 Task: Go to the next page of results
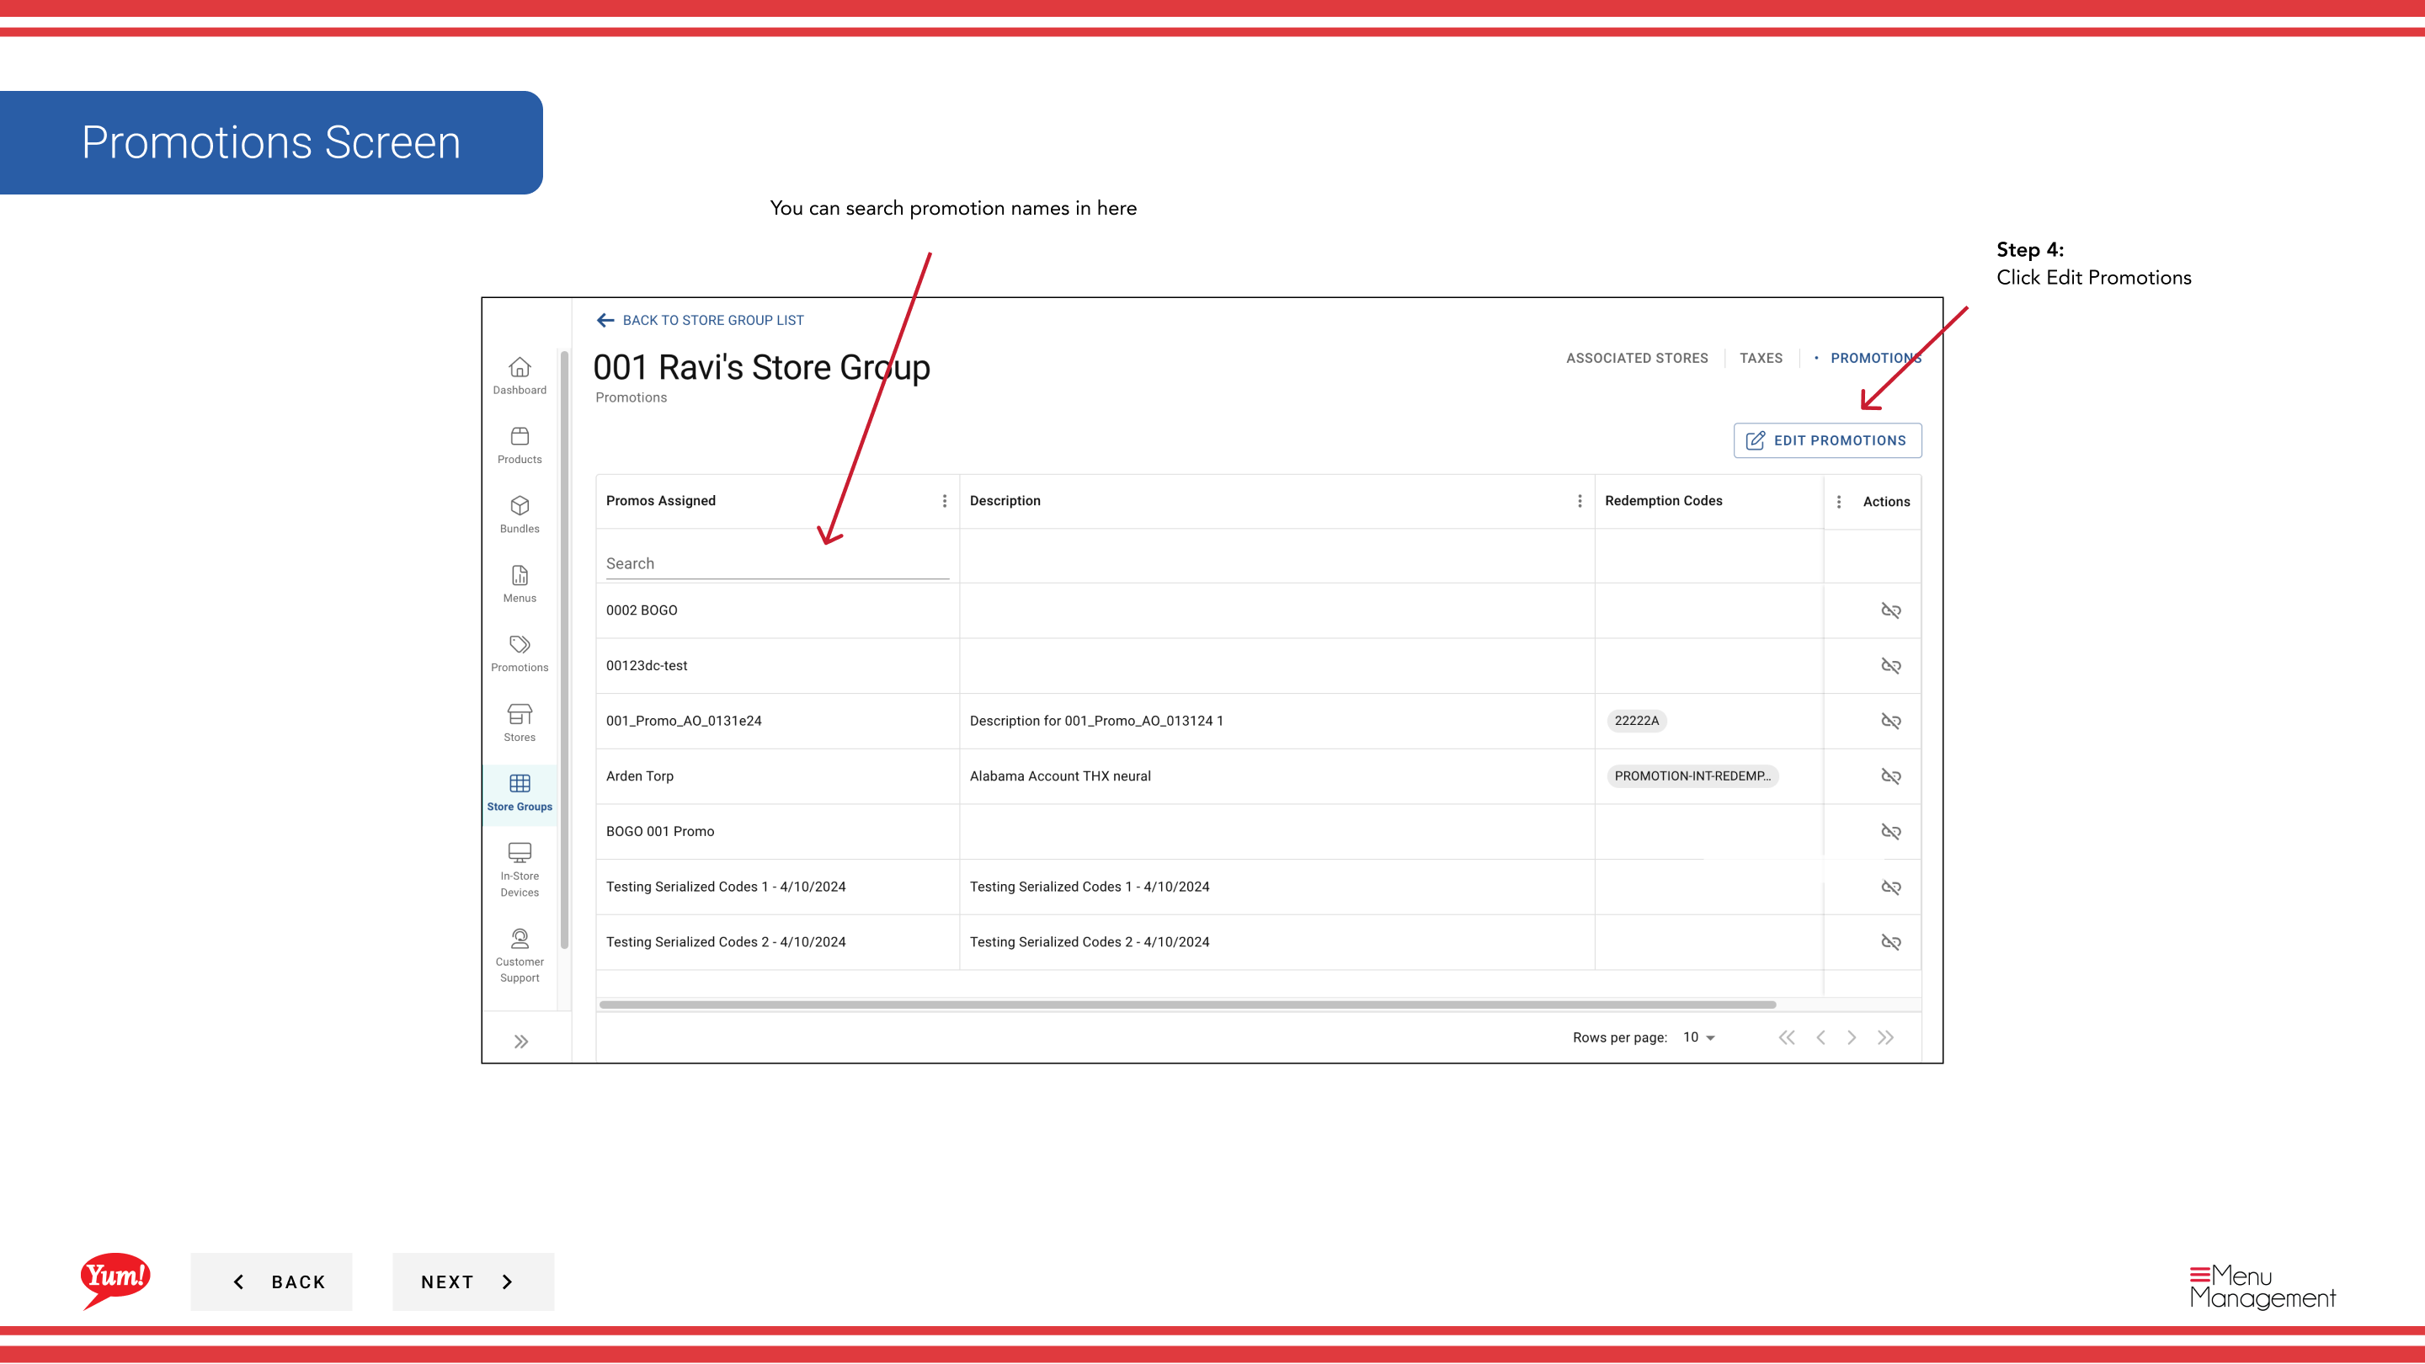[x=1852, y=1037]
